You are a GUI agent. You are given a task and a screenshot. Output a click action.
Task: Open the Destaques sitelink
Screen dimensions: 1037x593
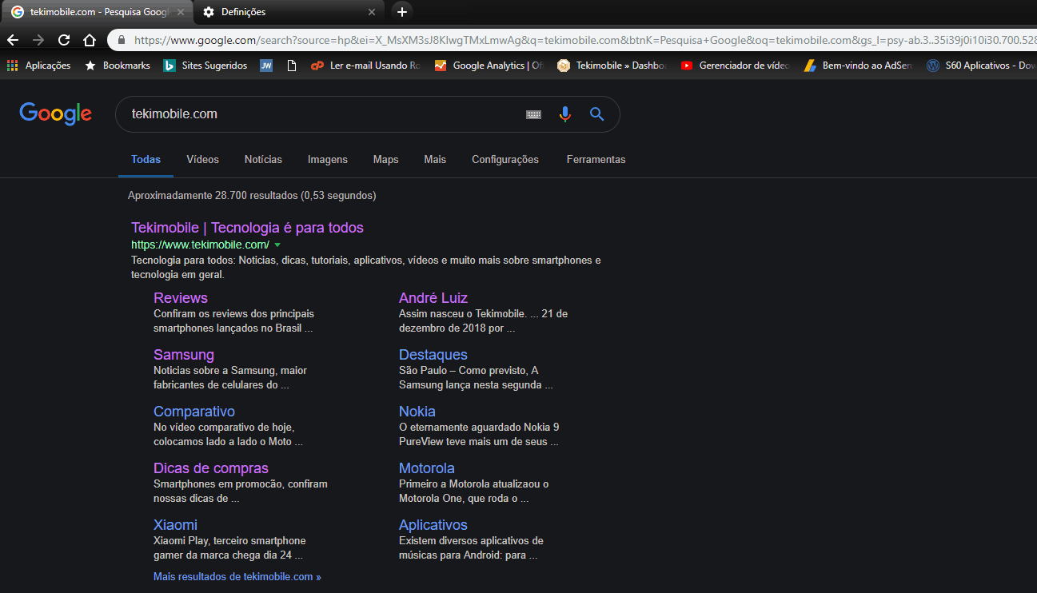(433, 355)
